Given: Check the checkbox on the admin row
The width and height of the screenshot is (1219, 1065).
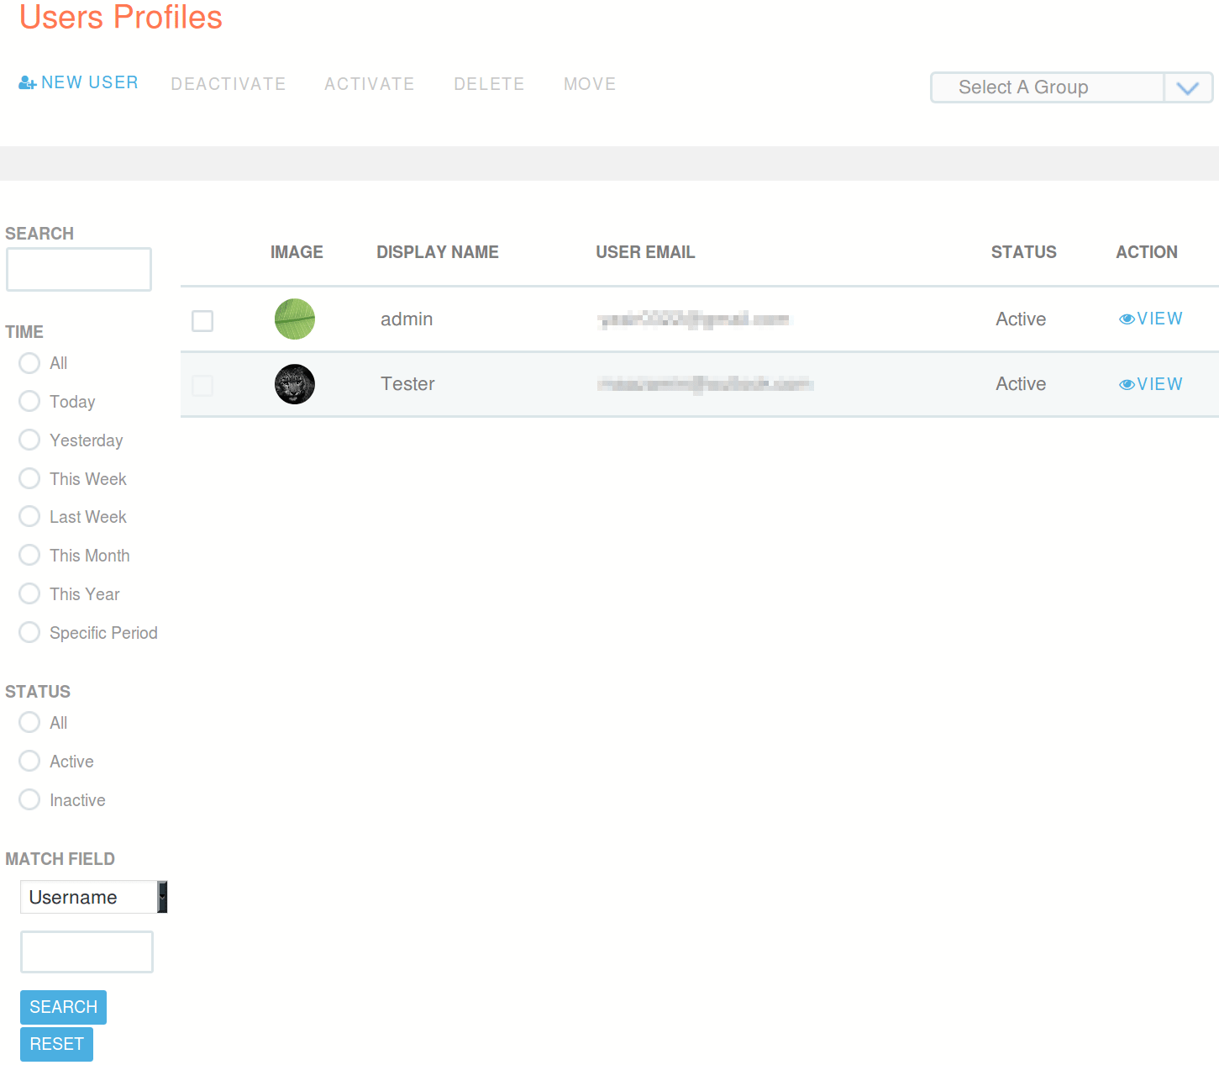Looking at the screenshot, I should pyautogui.click(x=202, y=320).
